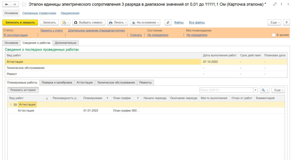The image size is (291, 162).
Task: Open the Печать dropdown
Action: (118, 22)
